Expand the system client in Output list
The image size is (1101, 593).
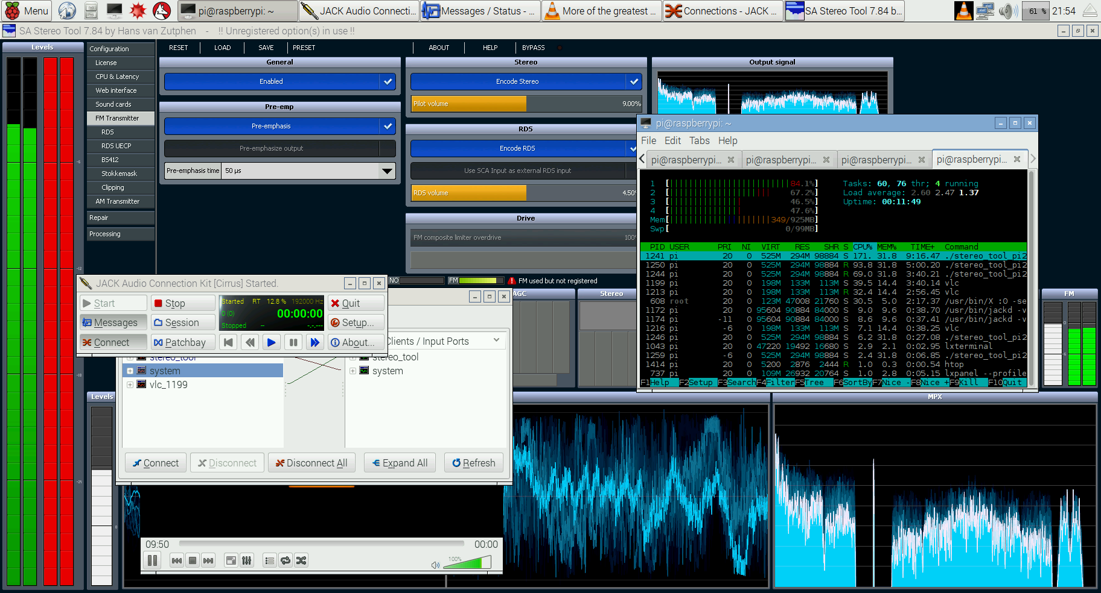coord(130,371)
